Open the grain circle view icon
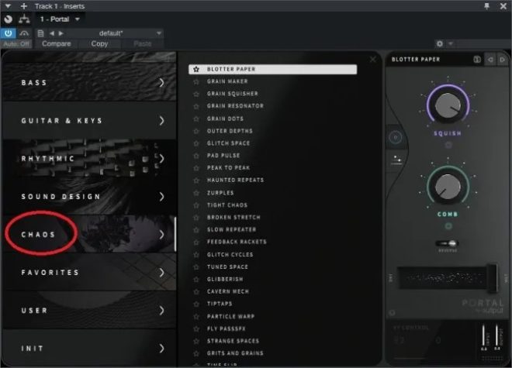The width and height of the screenshot is (512, 368). pyautogui.click(x=395, y=137)
